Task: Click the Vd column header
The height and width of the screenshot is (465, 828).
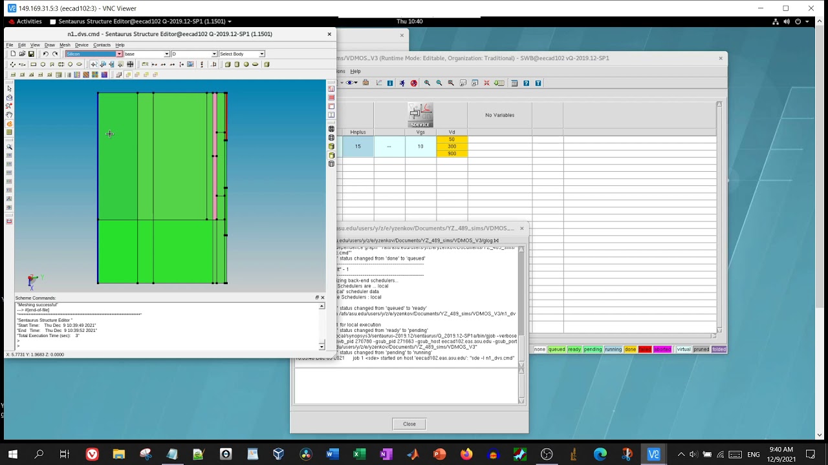Action: click(x=452, y=132)
